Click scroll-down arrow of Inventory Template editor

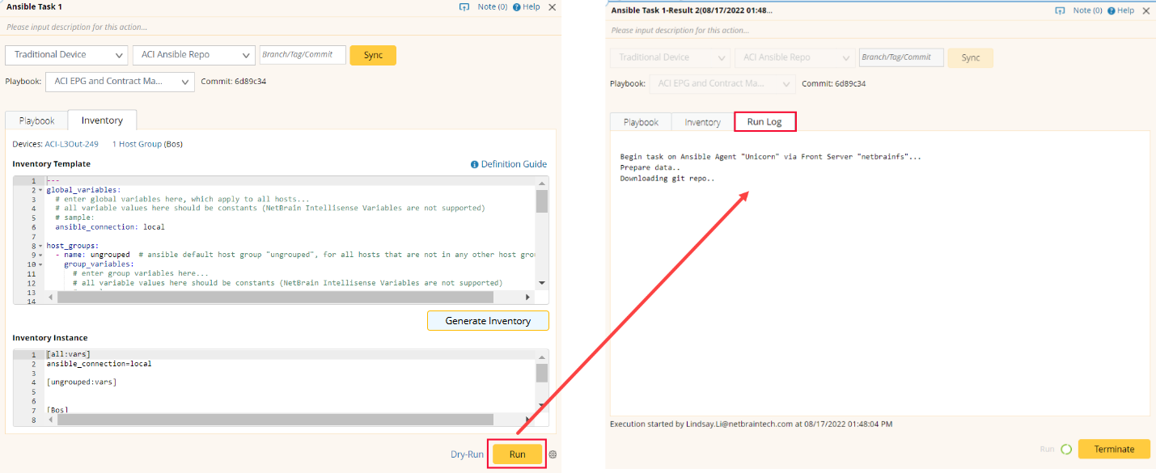542,285
